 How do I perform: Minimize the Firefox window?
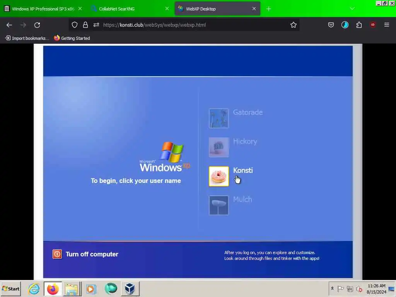[x=378, y=3]
